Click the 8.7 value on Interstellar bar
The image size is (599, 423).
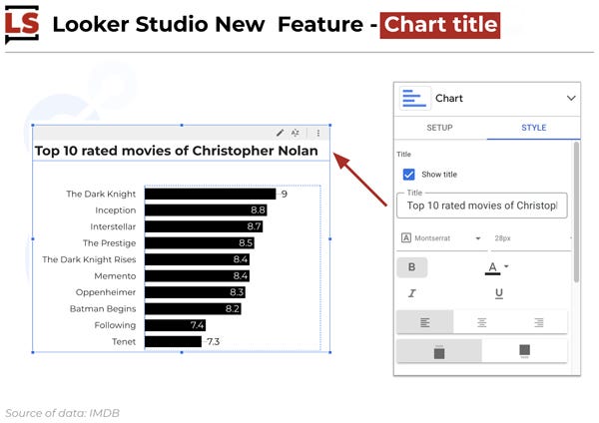(x=254, y=226)
